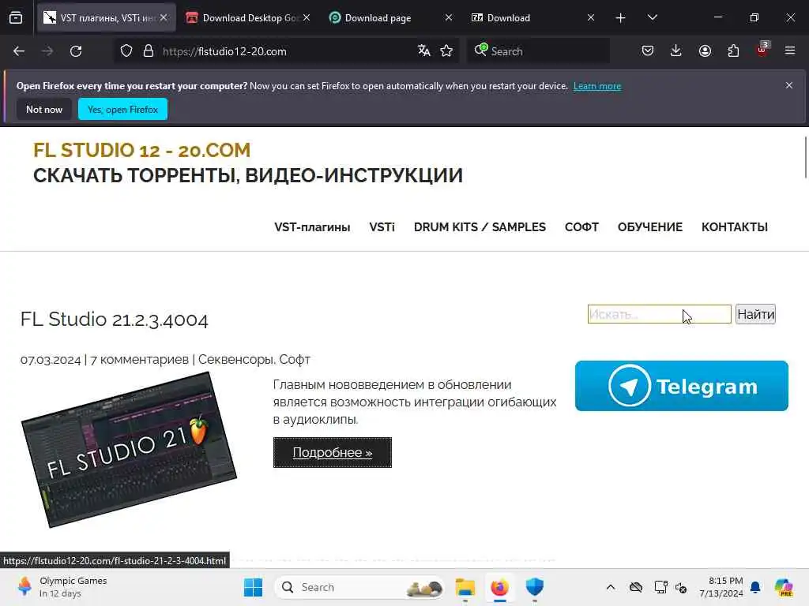Screen dimensions: 809x606
Task: Open the КОНТАКТЫ menu item
Action: point(735,227)
